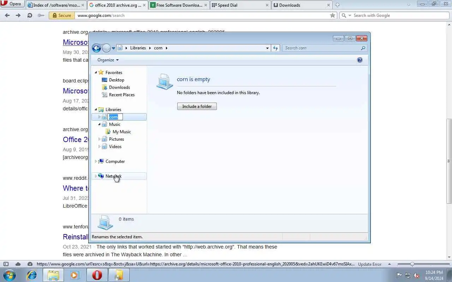Open the Organize menu
452x282 pixels.
(108, 60)
